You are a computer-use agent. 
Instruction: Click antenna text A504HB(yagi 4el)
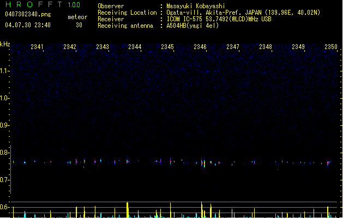192,26
